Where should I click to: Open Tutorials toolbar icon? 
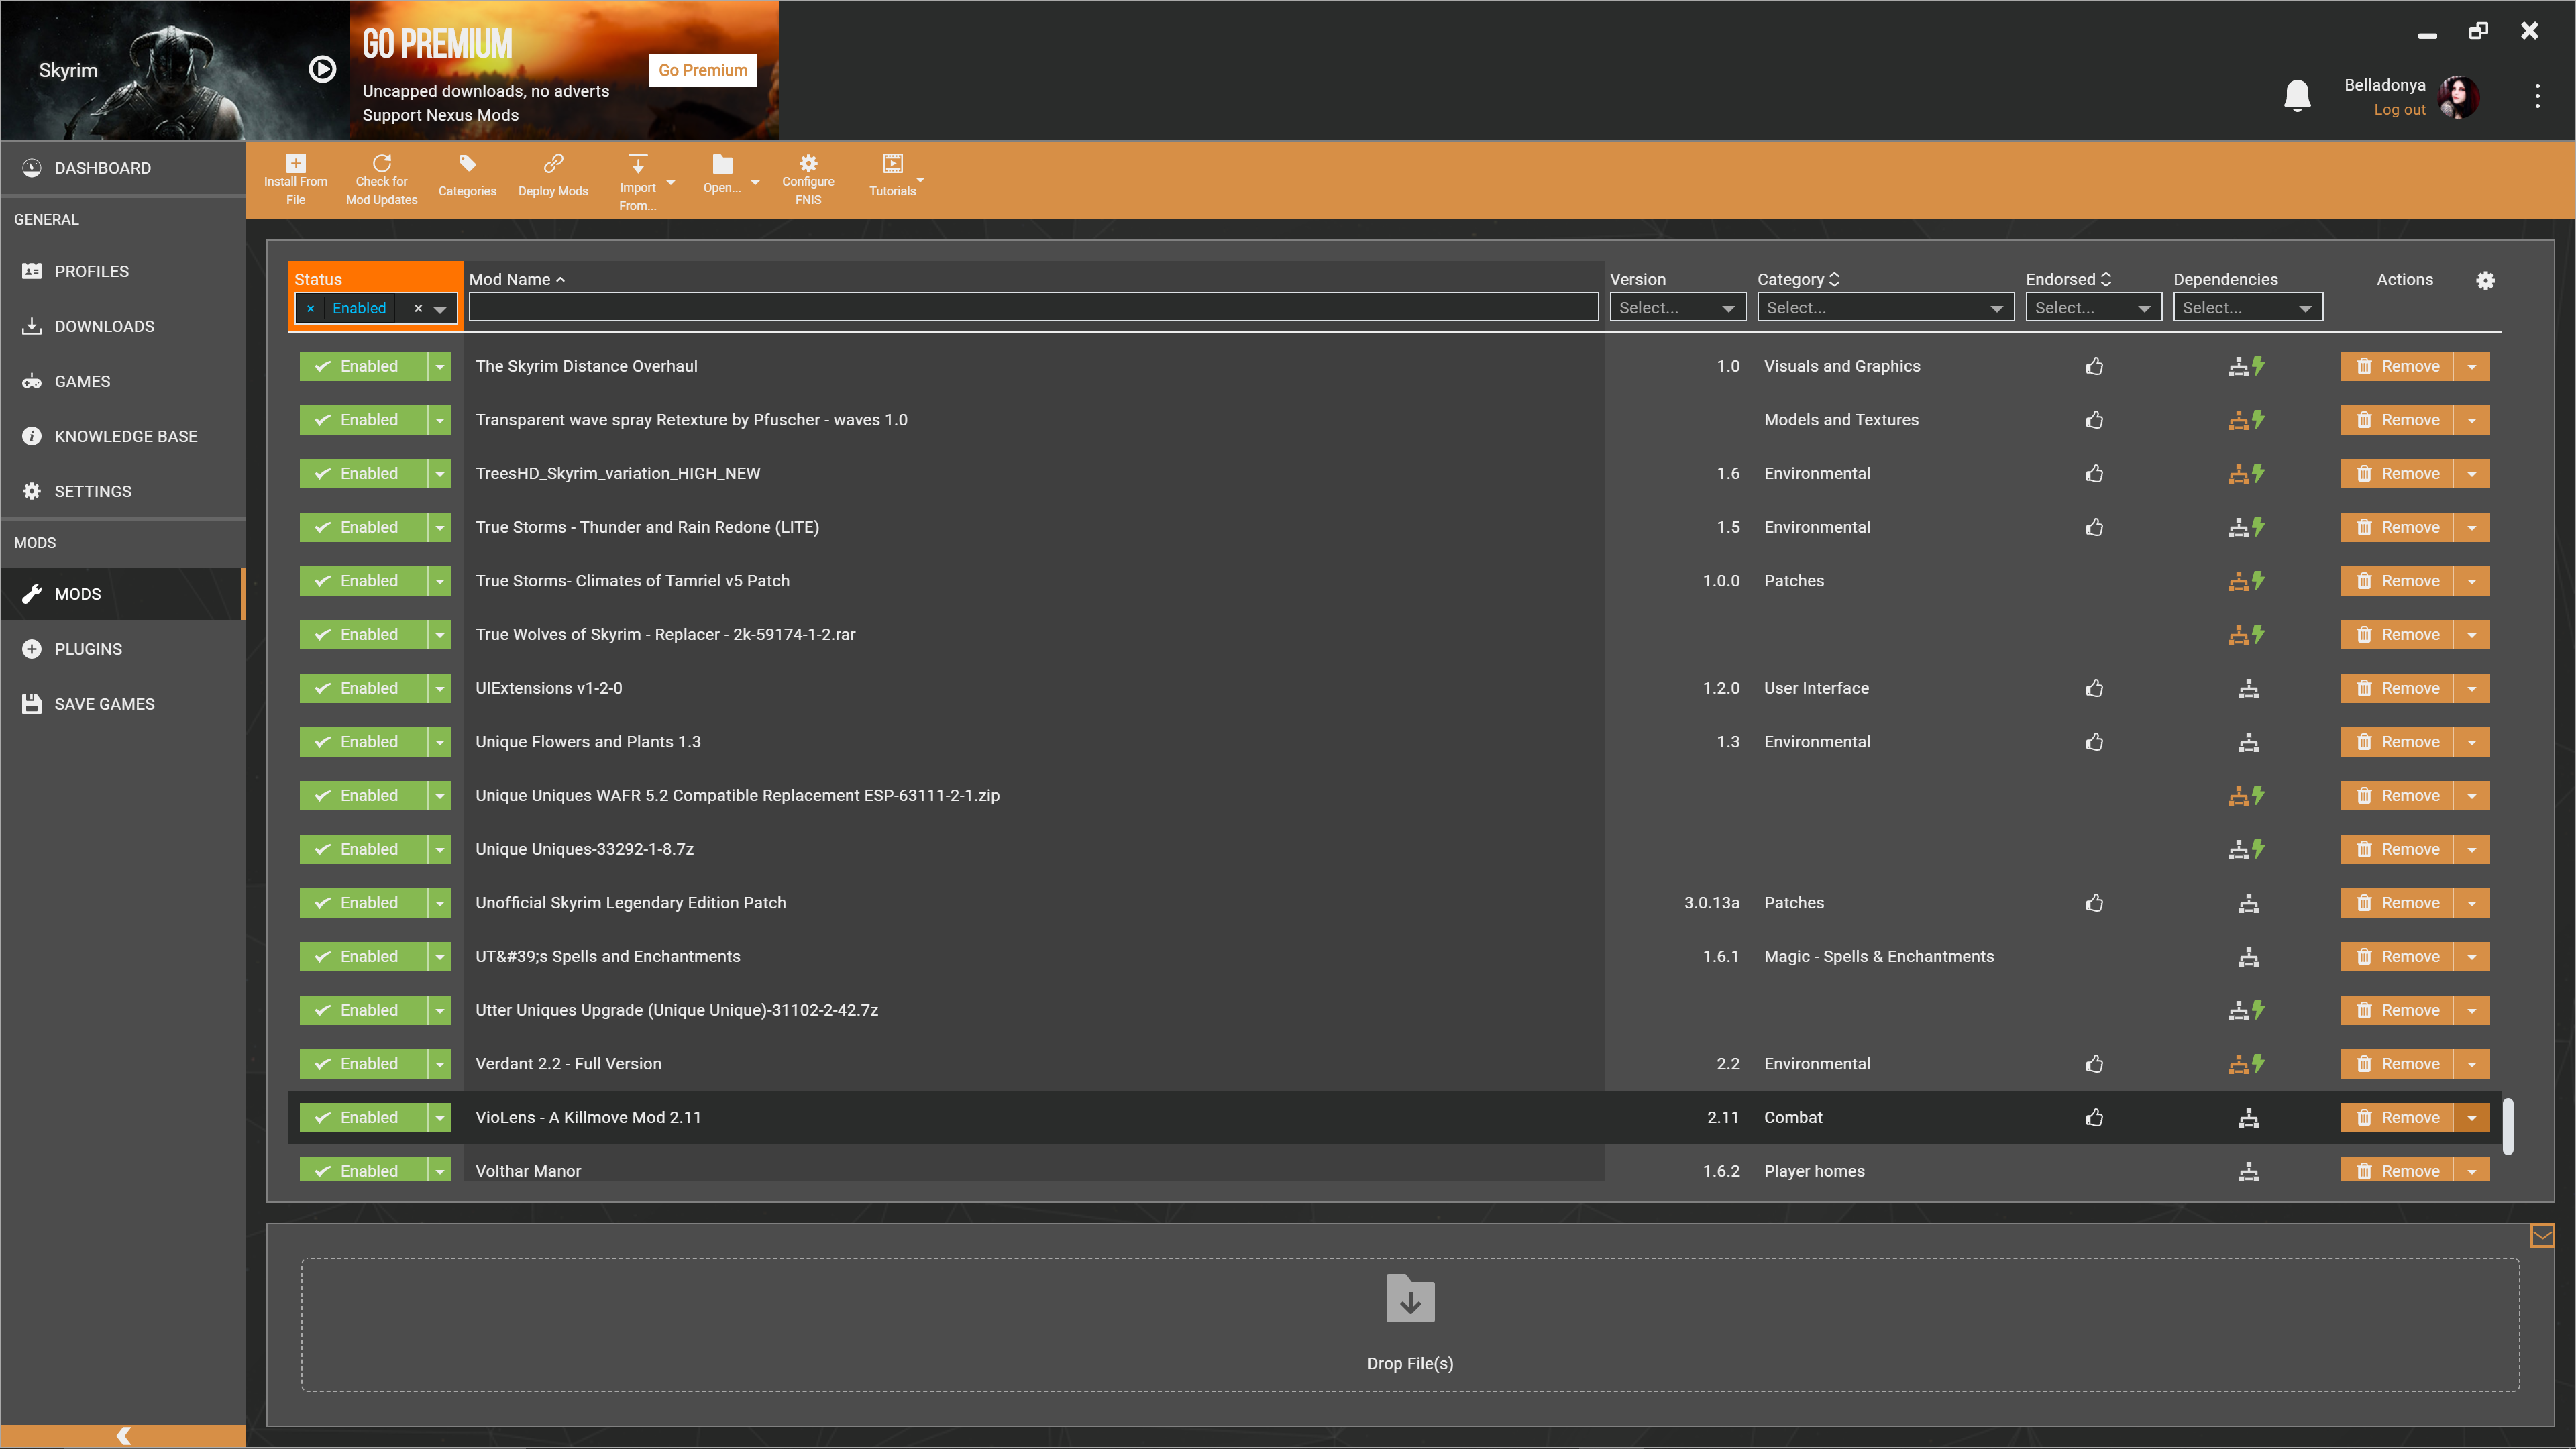tap(892, 163)
